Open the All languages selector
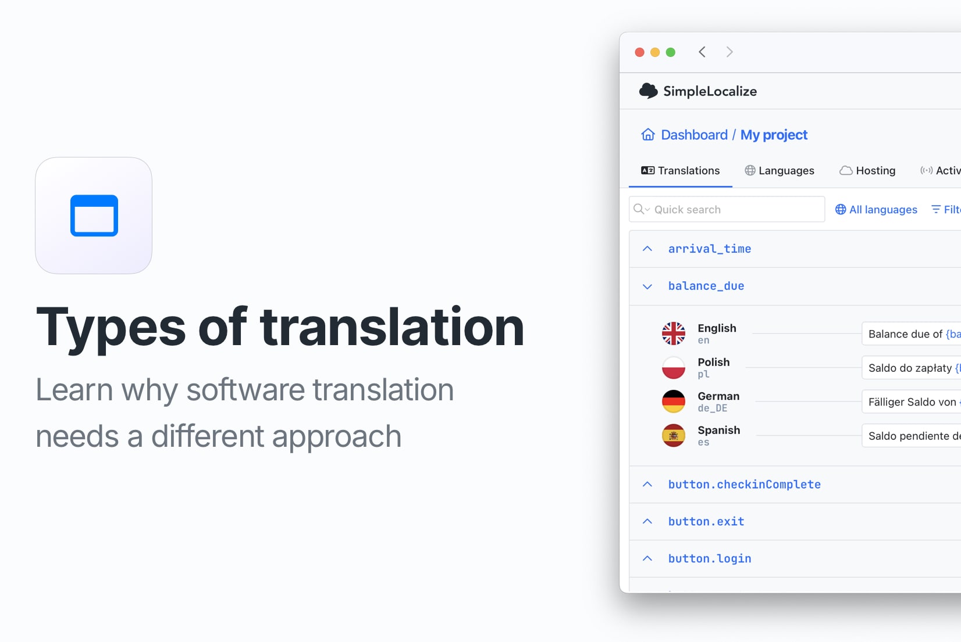 (876, 209)
